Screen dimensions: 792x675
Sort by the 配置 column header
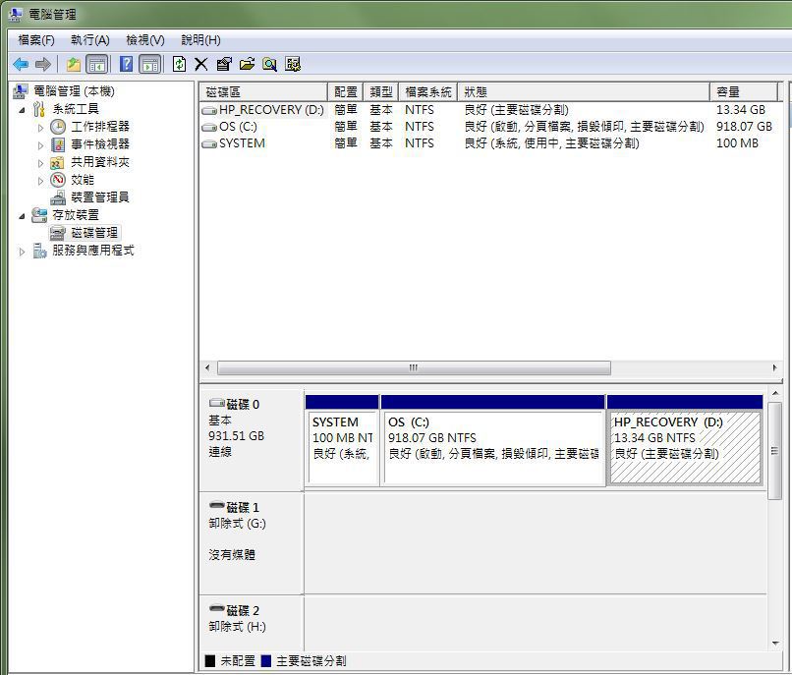[346, 92]
